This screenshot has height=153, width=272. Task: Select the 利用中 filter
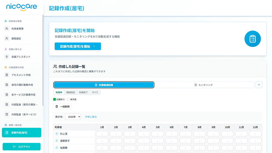(x=59, y=92)
